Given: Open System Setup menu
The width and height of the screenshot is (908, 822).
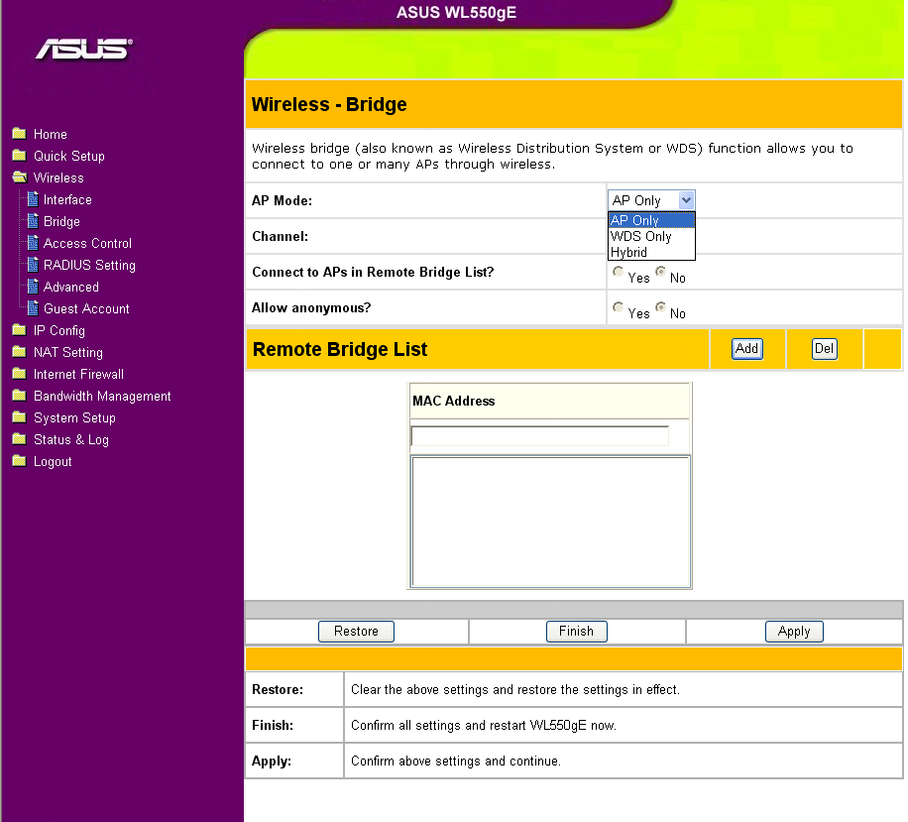Looking at the screenshot, I should tap(74, 418).
